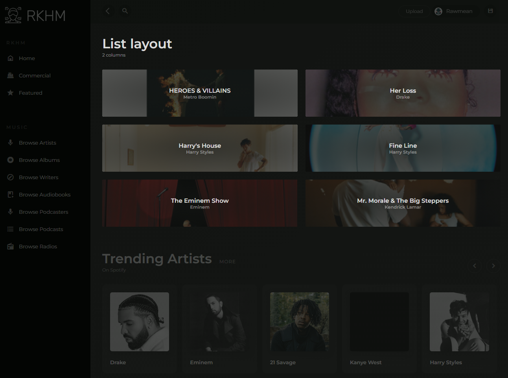Open the HEROES & VILLAINS album card
The image size is (508, 378).
pyautogui.click(x=200, y=93)
